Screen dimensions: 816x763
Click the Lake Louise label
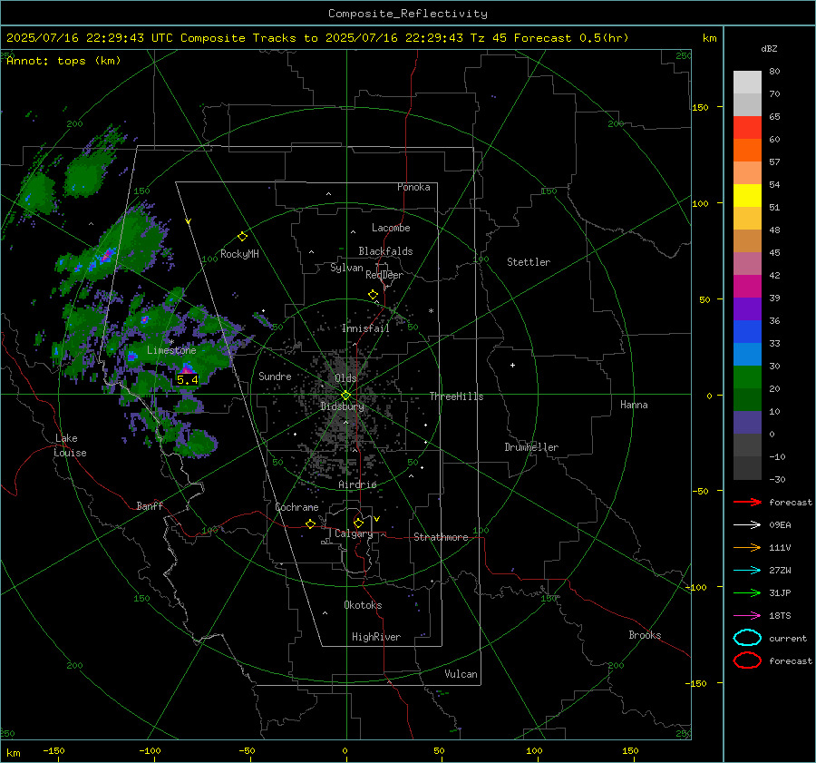(71, 445)
